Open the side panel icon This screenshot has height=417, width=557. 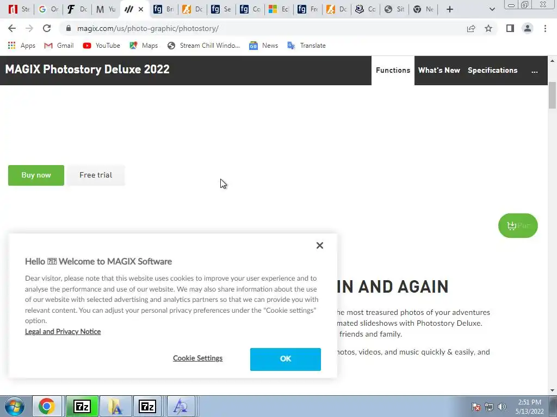[x=510, y=28]
